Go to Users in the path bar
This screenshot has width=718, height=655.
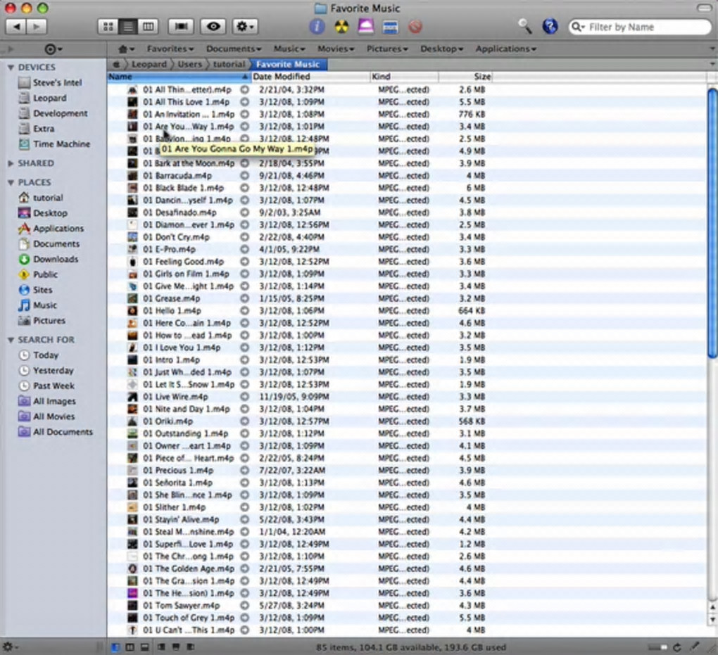click(x=189, y=64)
